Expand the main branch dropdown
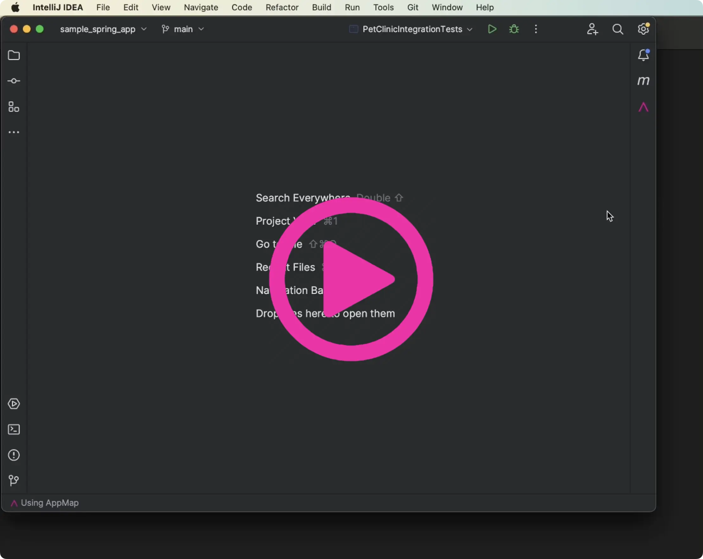 tap(183, 29)
